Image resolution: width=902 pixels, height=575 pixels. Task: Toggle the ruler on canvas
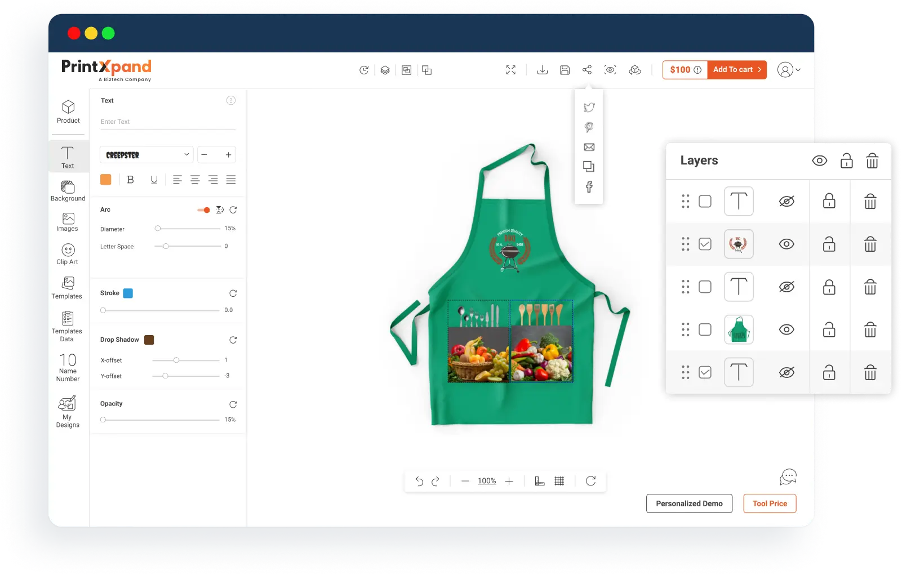539,481
